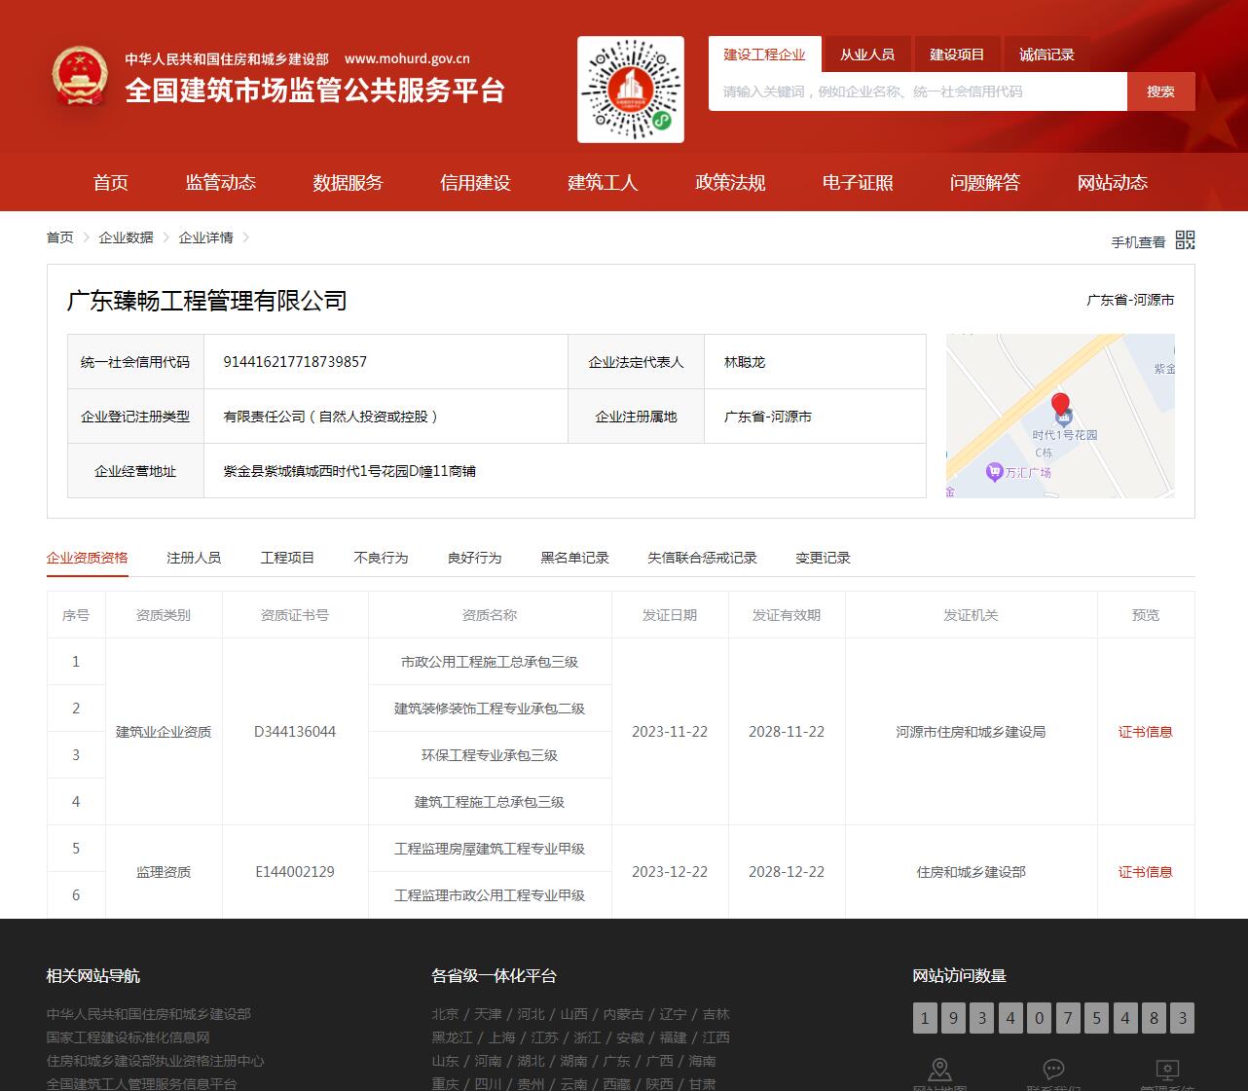The width and height of the screenshot is (1248, 1091).
Task: Click the QR code icon beside 手机查看
Action: 1186,239
